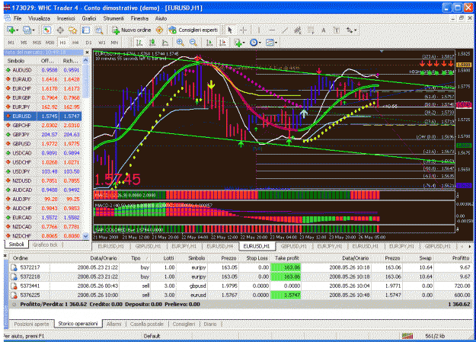Open the Inserisci menu
The image size is (476, 342).
point(65,18)
